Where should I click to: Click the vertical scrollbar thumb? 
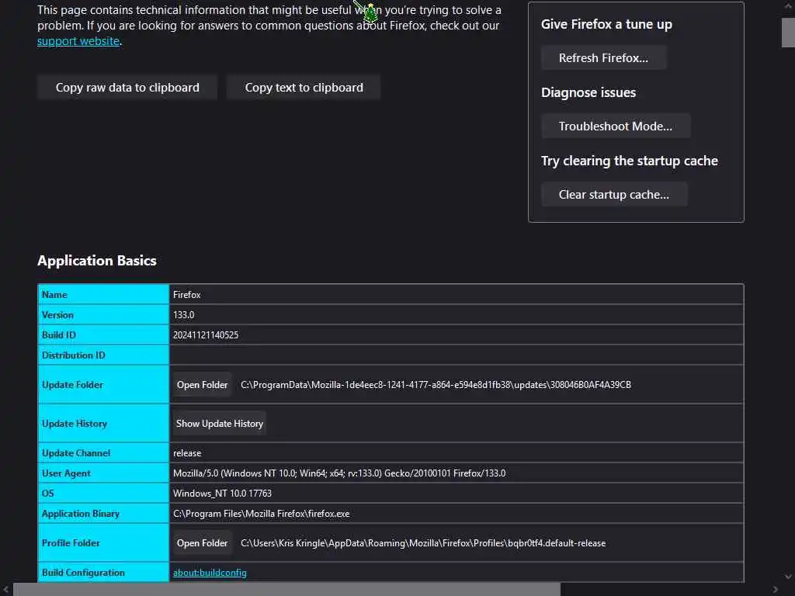tap(788, 33)
